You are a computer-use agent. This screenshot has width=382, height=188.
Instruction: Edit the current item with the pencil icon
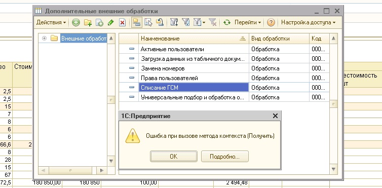[111, 23]
